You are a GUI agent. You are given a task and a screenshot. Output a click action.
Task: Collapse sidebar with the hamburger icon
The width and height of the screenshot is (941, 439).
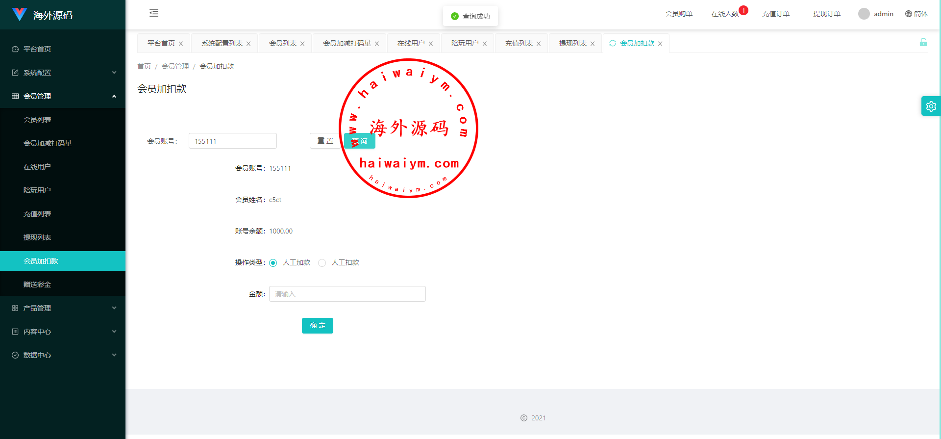[154, 13]
